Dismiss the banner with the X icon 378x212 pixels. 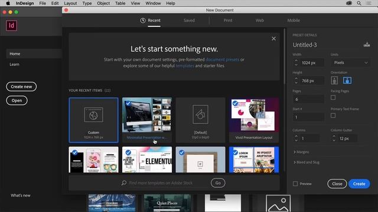(273, 38)
